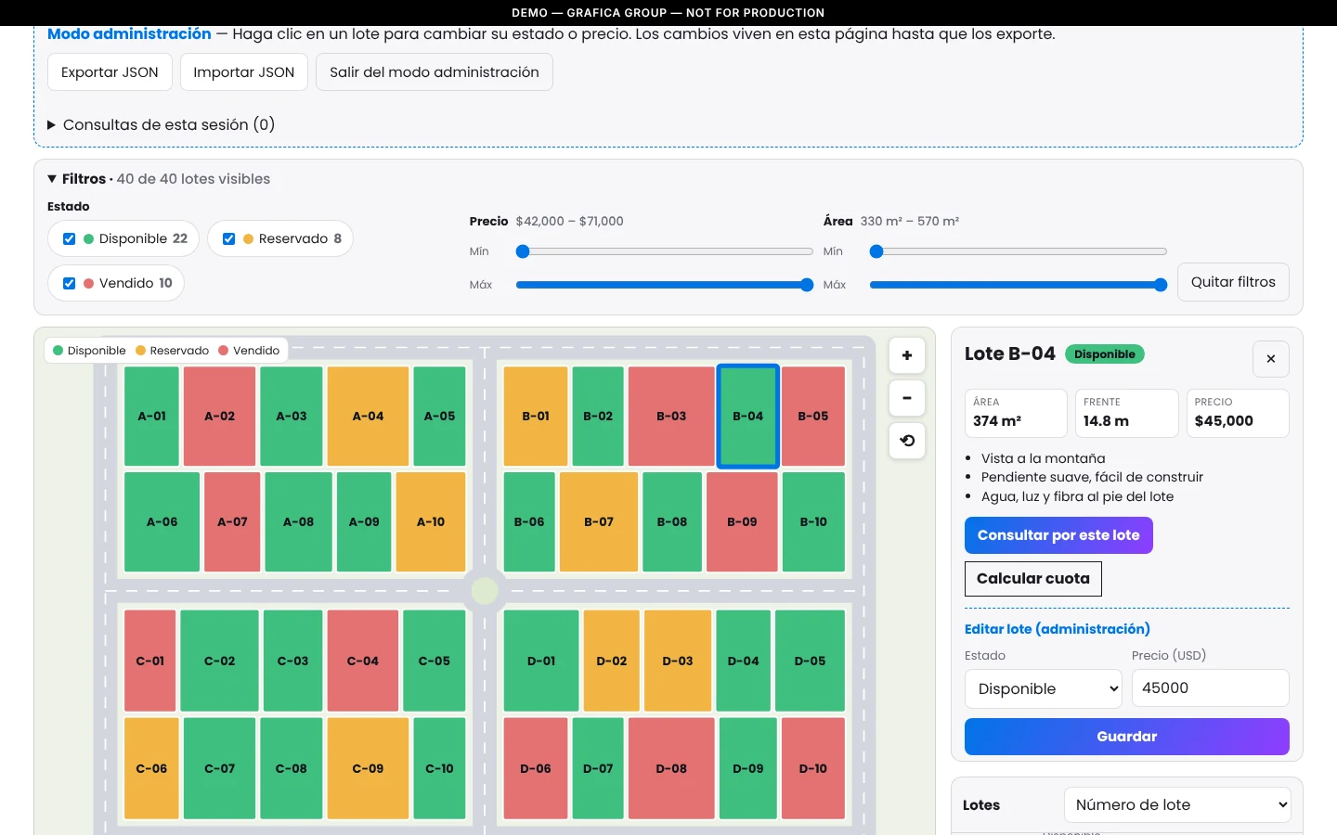
Task: Select lot B-07 on the map
Action: pyautogui.click(x=599, y=522)
